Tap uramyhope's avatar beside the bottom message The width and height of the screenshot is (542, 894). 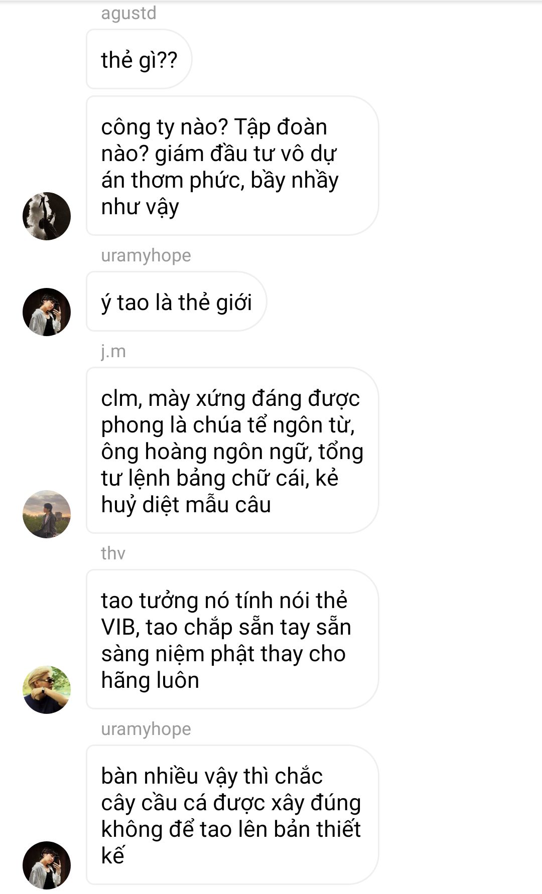click(x=47, y=865)
